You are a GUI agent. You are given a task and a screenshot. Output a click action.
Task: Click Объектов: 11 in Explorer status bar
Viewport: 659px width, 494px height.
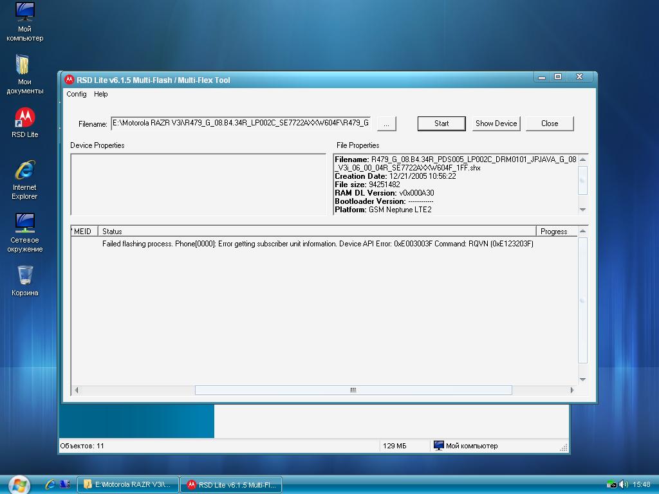click(x=82, y=446)
